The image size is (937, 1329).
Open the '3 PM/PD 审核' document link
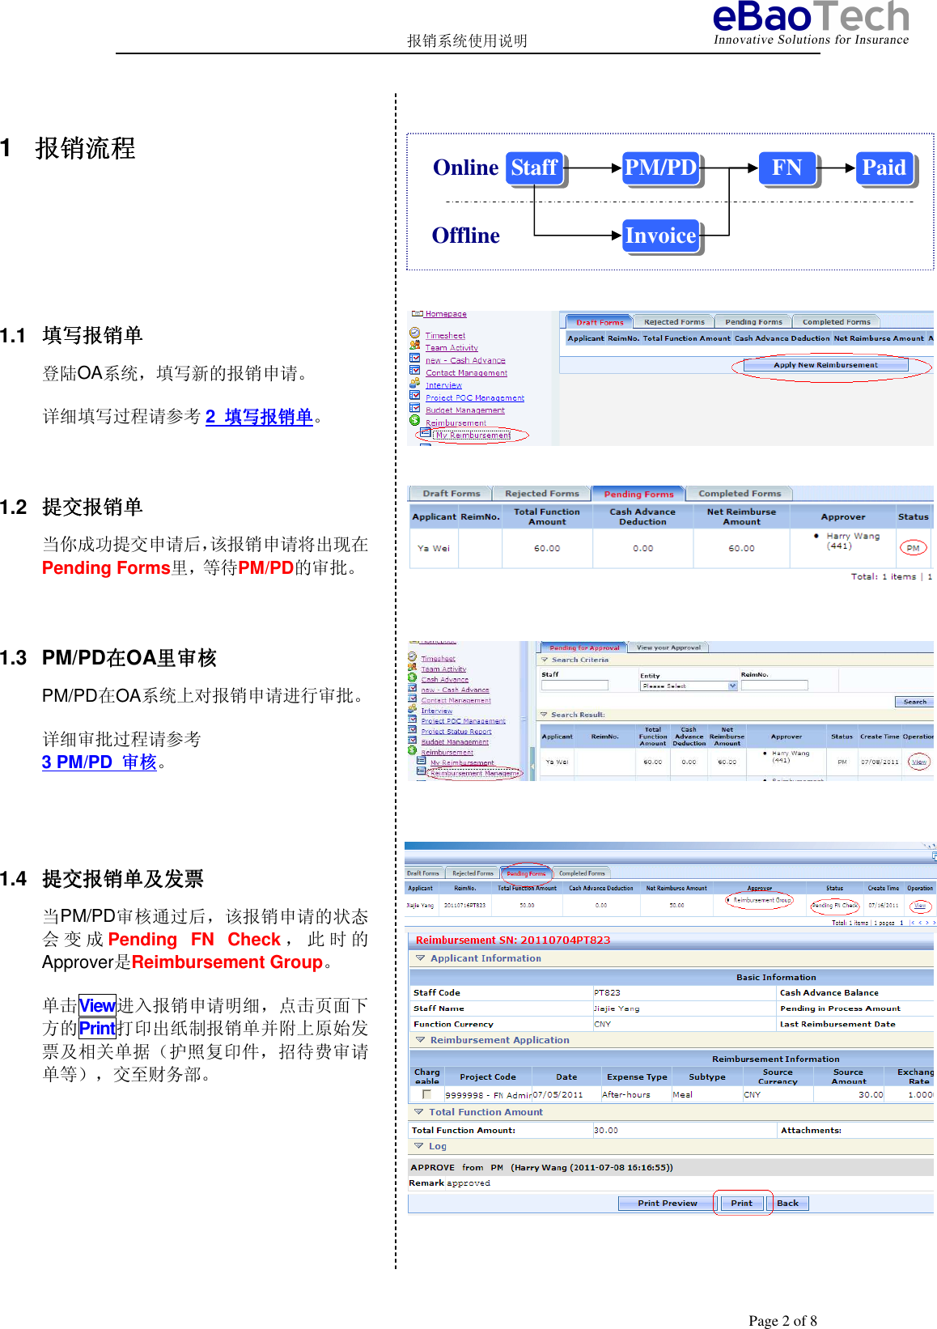point(99,762)
